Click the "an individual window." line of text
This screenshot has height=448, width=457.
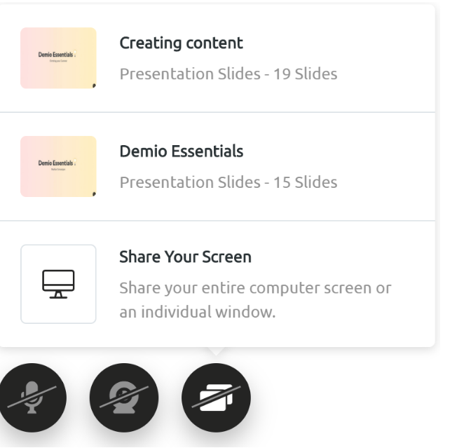pos(198,312)
